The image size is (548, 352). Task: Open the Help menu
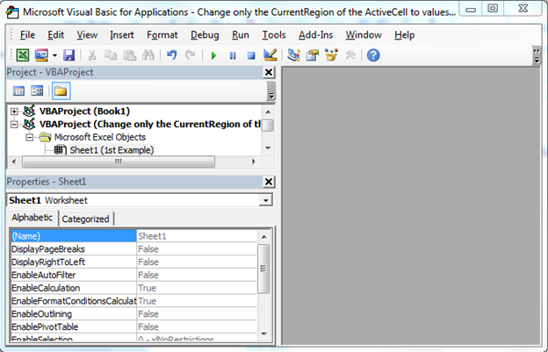[x=404, y=35]
